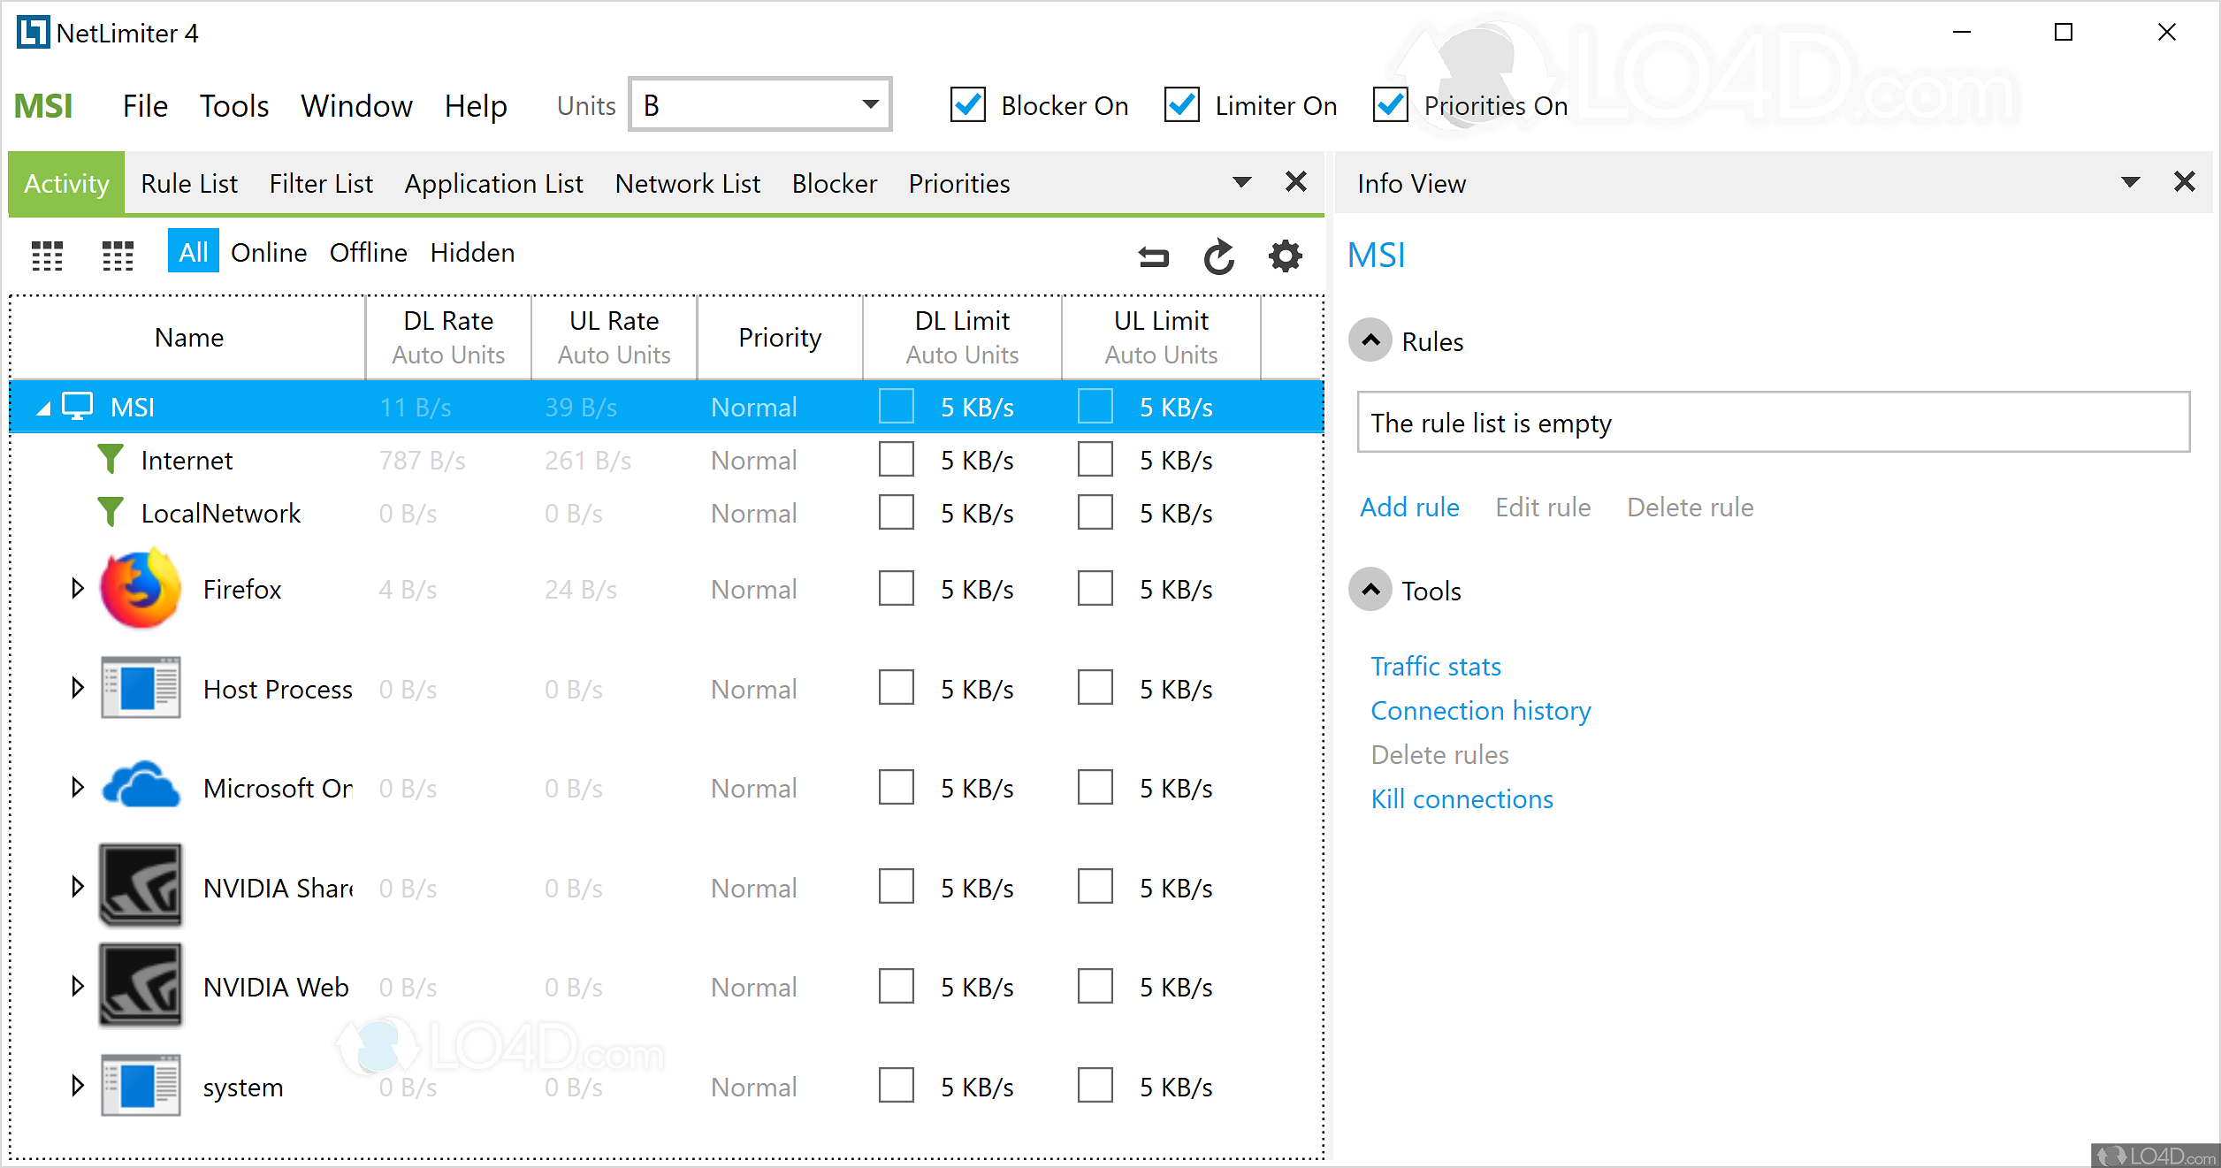
Task: Click the NVIDIA Web application icon
Action: 140,986
